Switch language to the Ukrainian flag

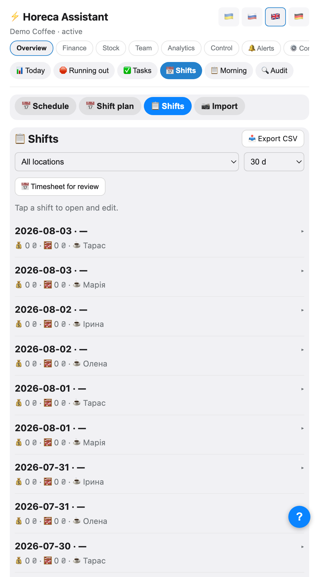(229, 17)
